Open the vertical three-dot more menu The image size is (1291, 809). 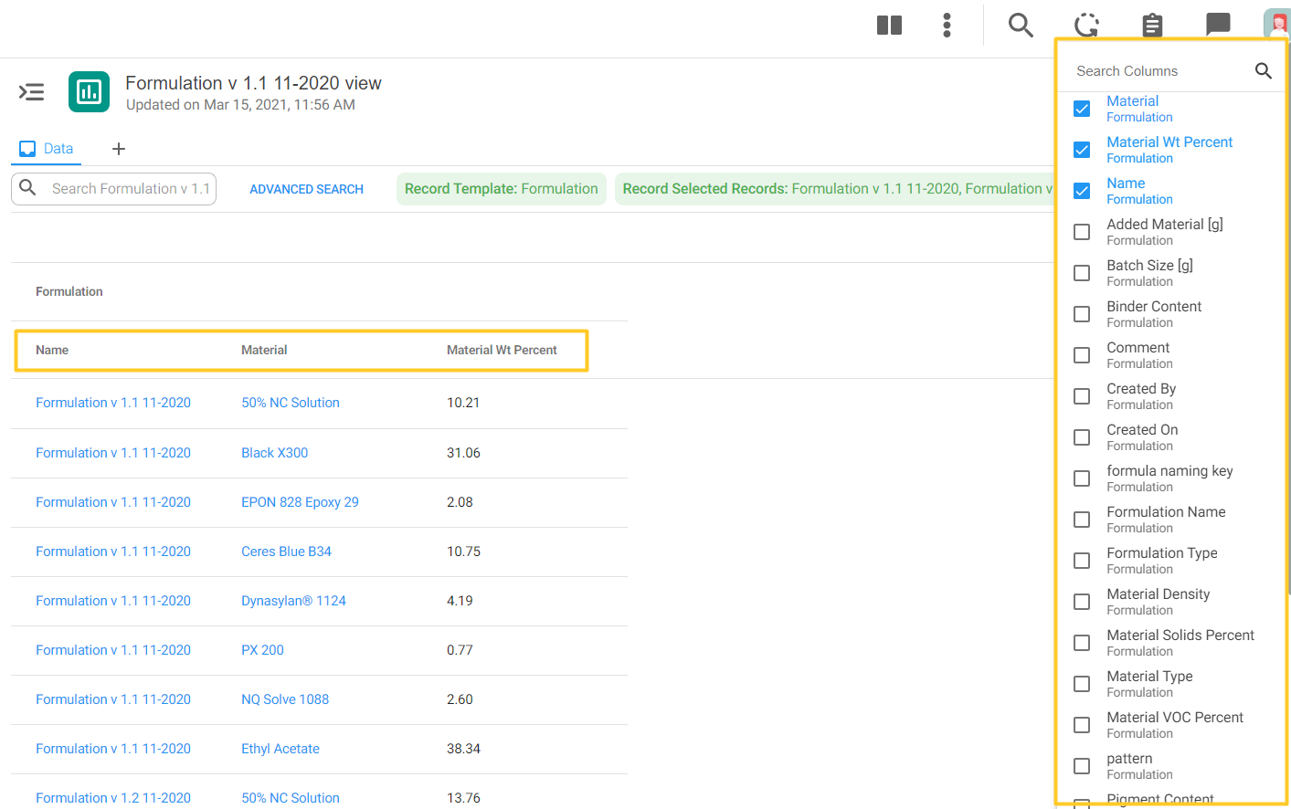(x=947, y=25)
